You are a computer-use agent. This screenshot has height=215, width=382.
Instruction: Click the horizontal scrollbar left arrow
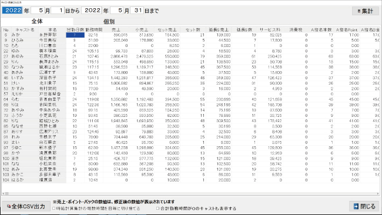(x=3, y=194)
